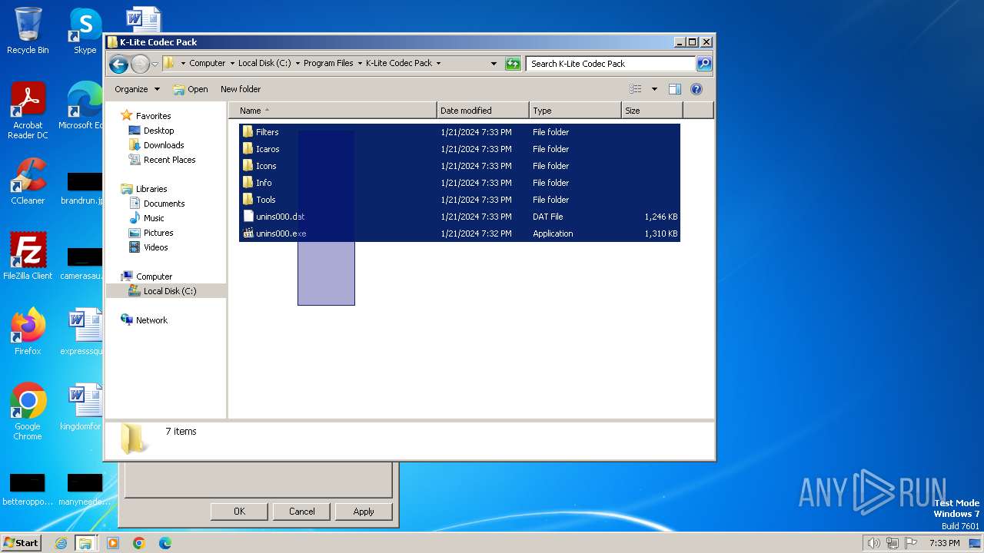Open the Videos library

point(155,247)
